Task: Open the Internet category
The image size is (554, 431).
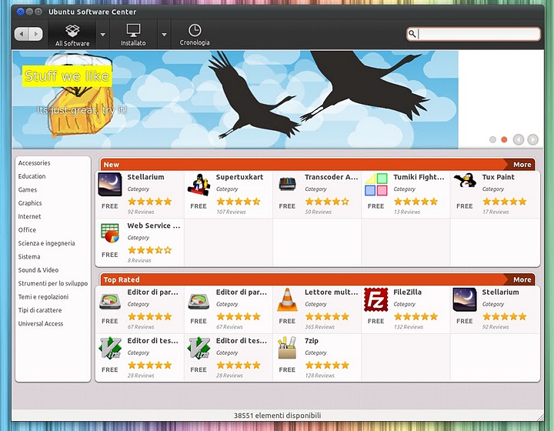Action: 30,216
